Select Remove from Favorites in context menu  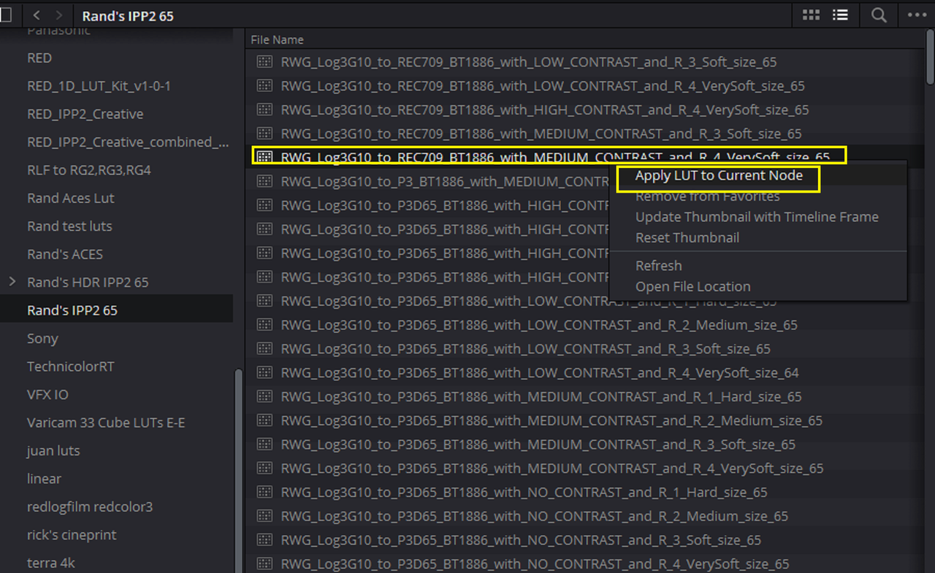pyautogui.click(x=707, y=196)
